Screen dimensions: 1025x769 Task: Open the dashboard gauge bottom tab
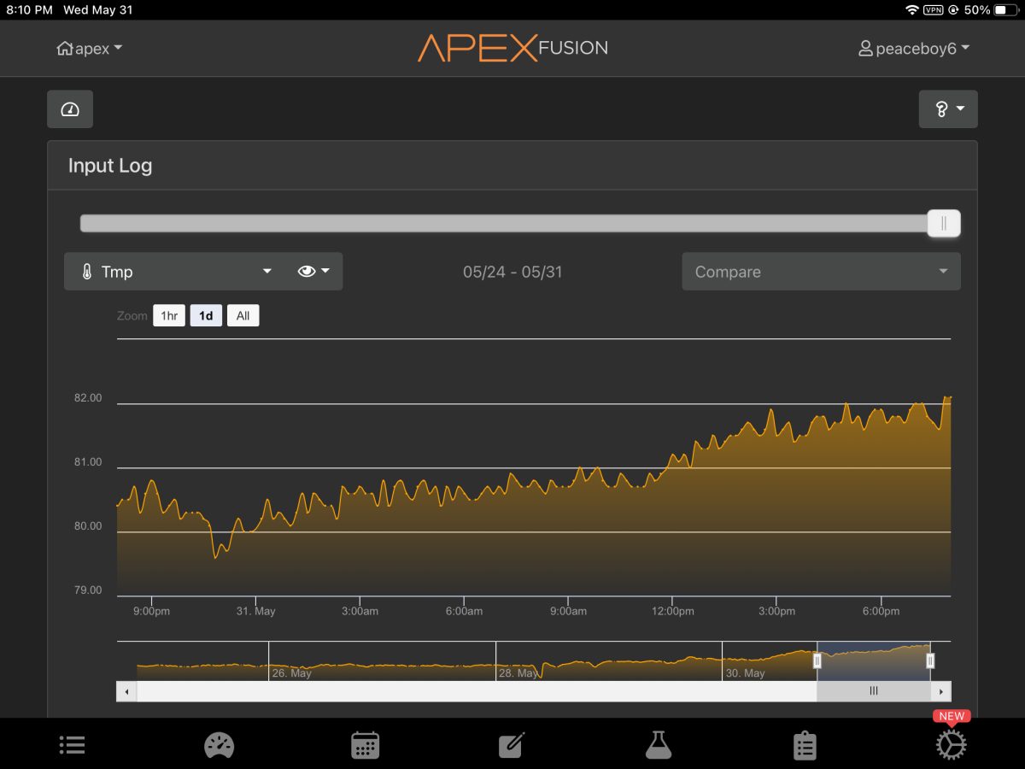219,745
